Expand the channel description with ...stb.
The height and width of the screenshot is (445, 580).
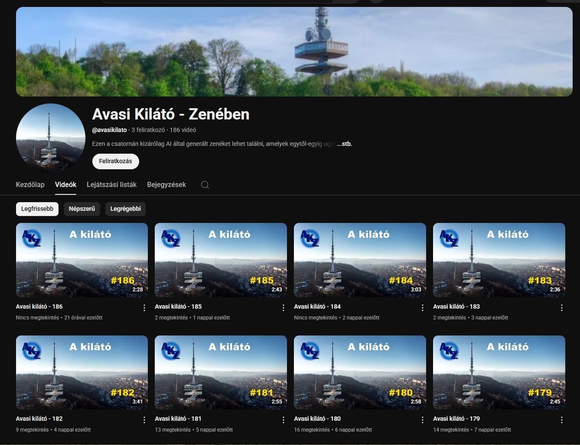[344, 144]
